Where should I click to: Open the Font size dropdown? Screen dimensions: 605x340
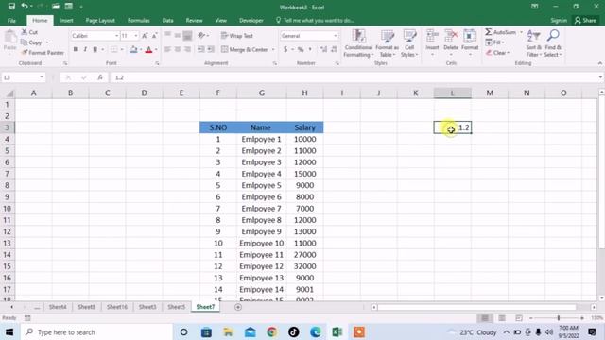click(136, 36)
